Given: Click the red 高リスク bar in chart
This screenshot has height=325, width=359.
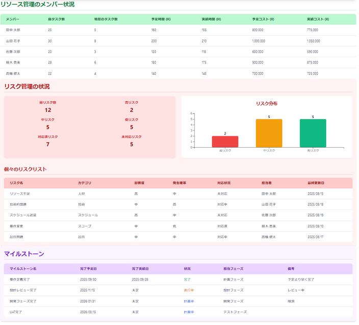Looking at the screenshot, I should pyautogui.click(x=225, y=142).
